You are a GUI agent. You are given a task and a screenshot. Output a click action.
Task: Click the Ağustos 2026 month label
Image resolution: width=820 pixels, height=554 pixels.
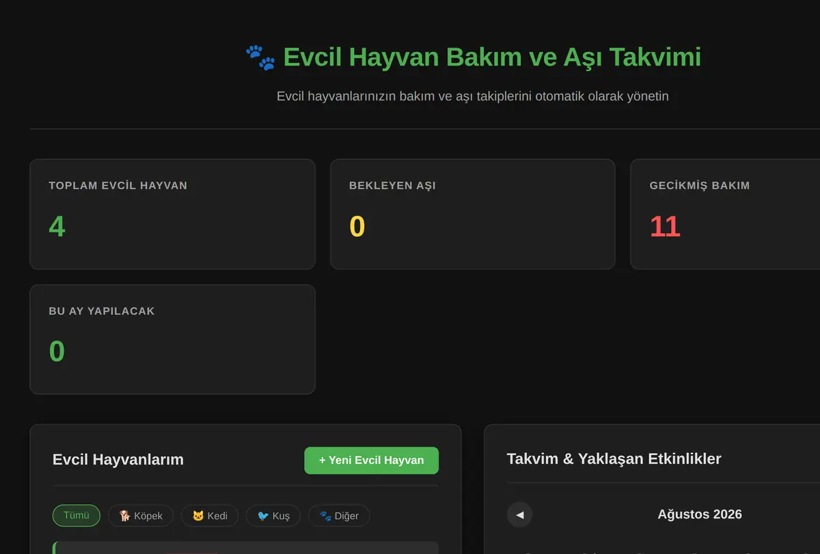tap(700, 514)
